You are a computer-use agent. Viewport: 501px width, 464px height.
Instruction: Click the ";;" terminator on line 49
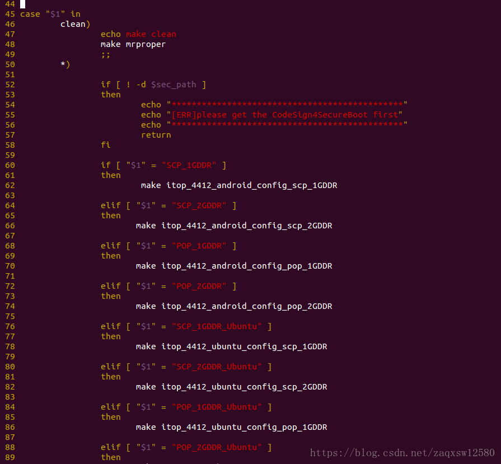click(105, 55)
